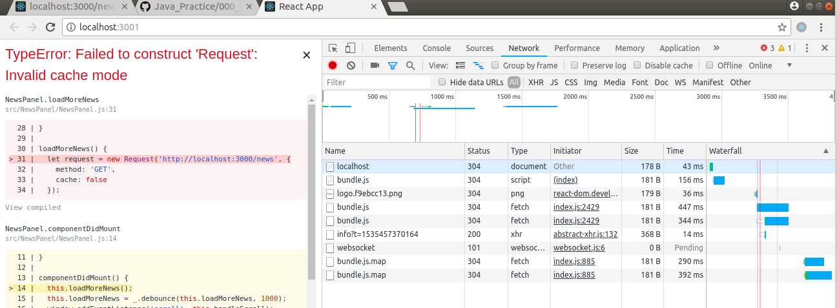The image size is (837, 308).
Task: Bookmark this page with star icon
Action: point(781,27)
